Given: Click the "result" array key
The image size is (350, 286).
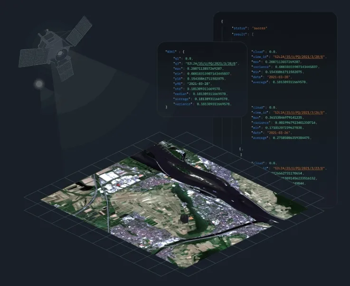Looking at the screenshot, I should click(x=240, y=34).
